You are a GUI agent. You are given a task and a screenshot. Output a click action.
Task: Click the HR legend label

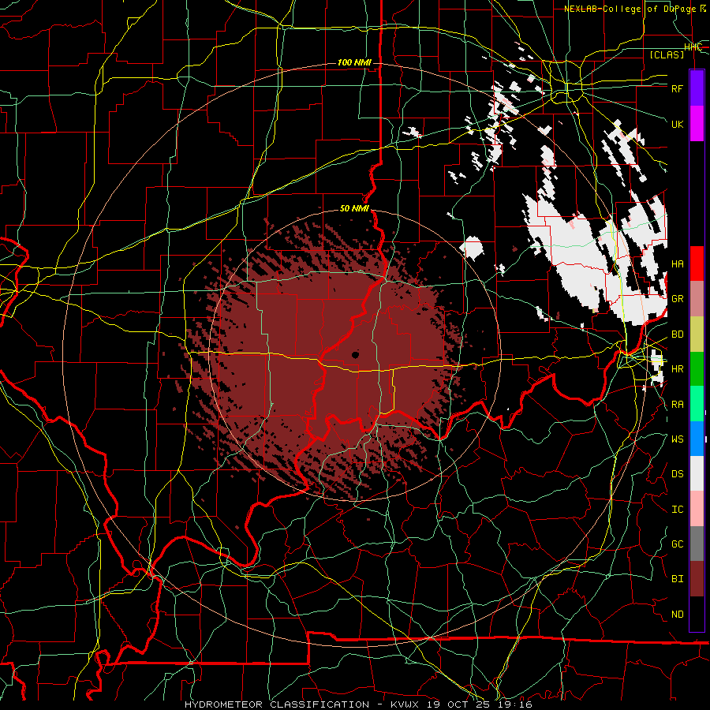pyautogui.click(x=678, y=369)
